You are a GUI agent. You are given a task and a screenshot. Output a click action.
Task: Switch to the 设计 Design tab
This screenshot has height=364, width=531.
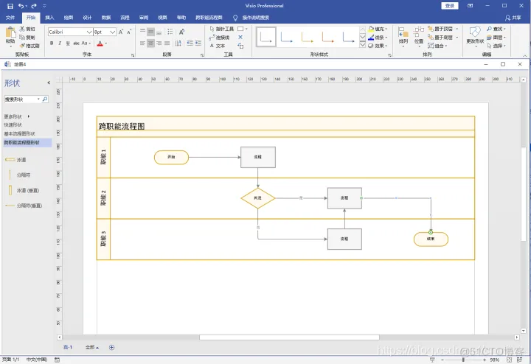(87, 18)
